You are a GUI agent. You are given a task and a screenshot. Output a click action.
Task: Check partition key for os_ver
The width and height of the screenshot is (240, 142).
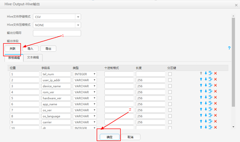tap(170, 110)
